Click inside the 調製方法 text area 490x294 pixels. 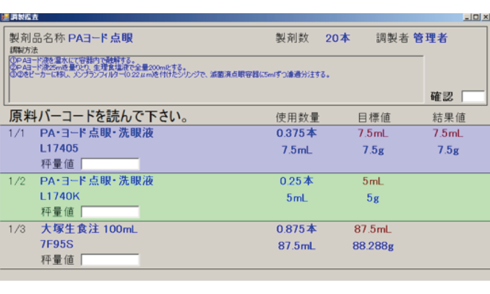point(216,79)
